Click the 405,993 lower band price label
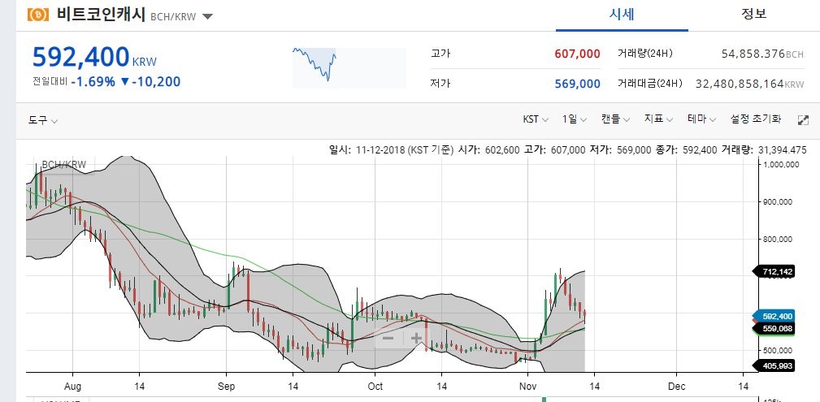Image resolution: width=820 pixels, height=402 pixels. 774,366
